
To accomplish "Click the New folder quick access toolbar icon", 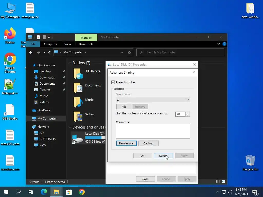I will point(44,37).
